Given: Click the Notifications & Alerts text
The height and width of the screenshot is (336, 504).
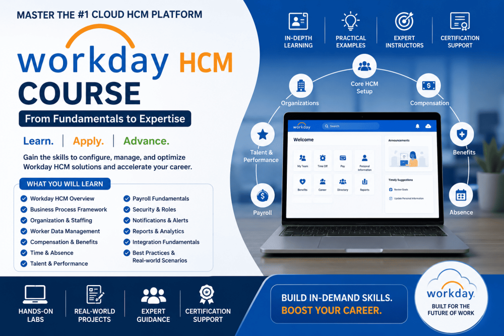Looking at the screenshot, I should pos(160,220).
